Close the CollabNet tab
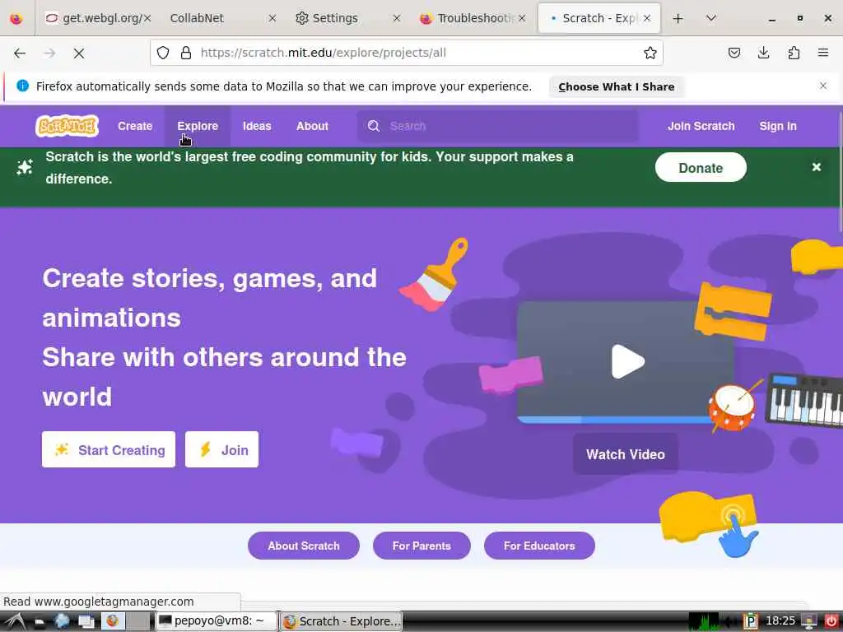The width and height of the screenshot is (843, 632). (272, 18)
